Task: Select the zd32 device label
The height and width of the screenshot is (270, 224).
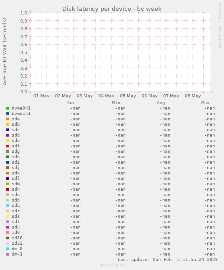Action: [17, 243]
